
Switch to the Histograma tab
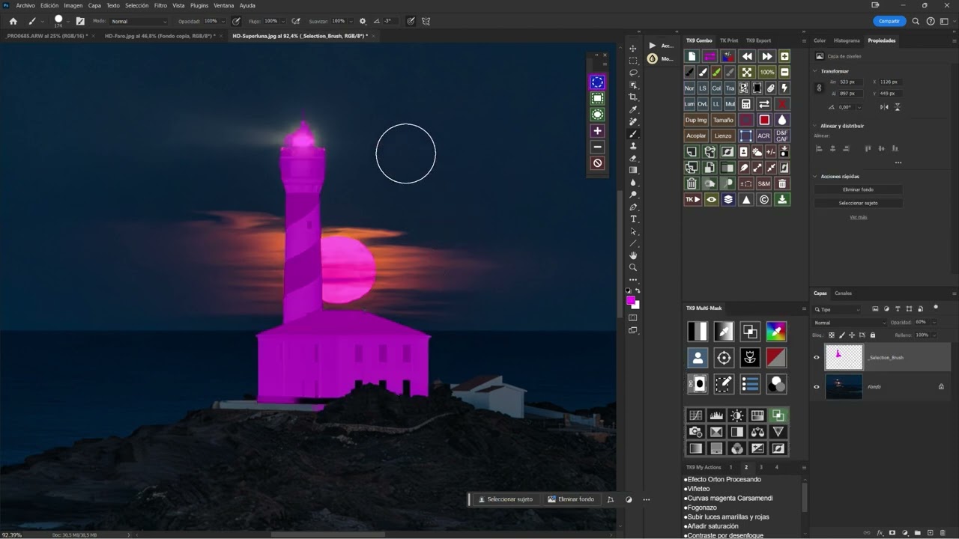tap(847, 40)
